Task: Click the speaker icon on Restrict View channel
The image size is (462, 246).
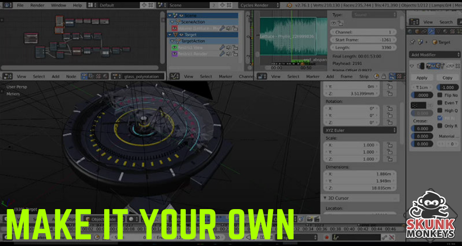Action: [x=228, y=47]
